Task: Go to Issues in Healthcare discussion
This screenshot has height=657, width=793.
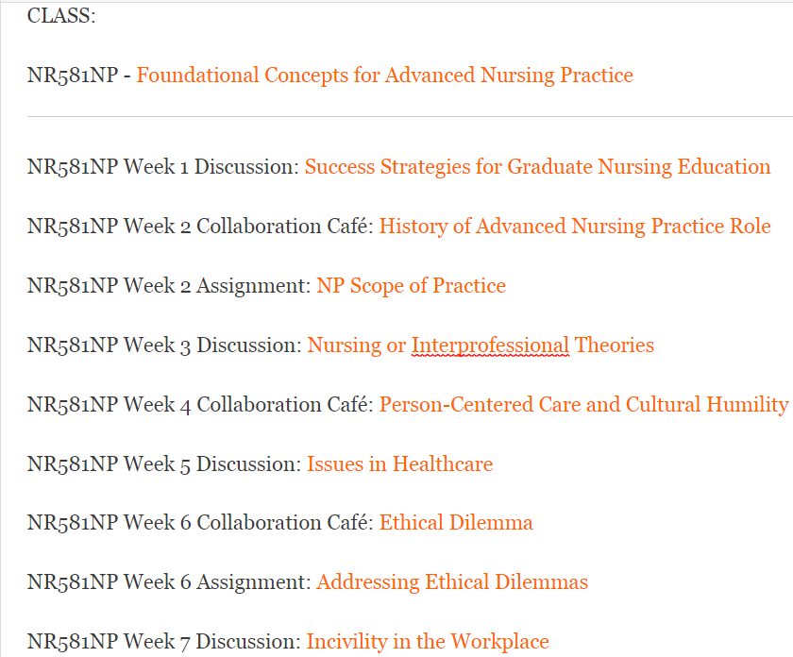Action: (x=399, y=464)
